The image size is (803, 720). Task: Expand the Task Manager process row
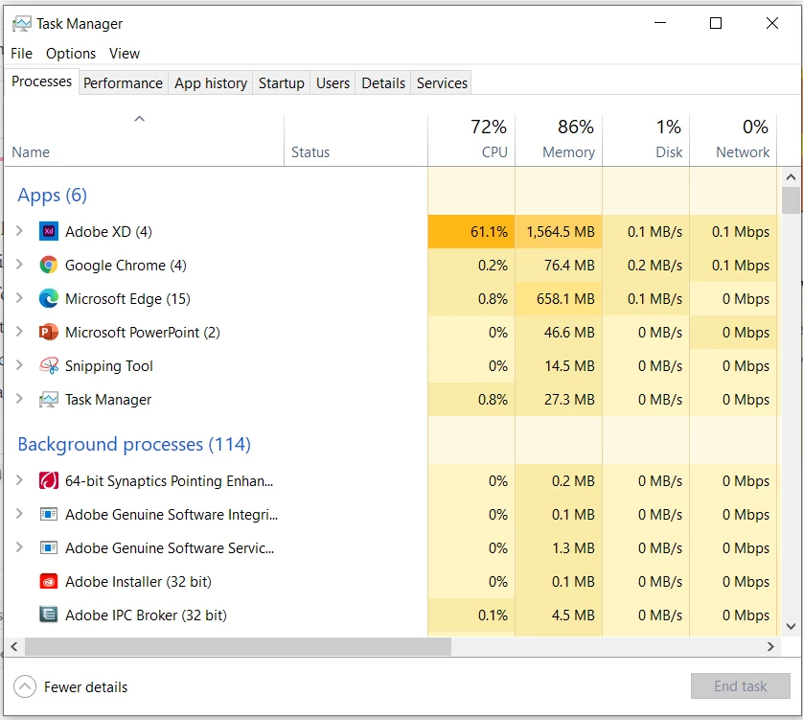tap(19, 398)
